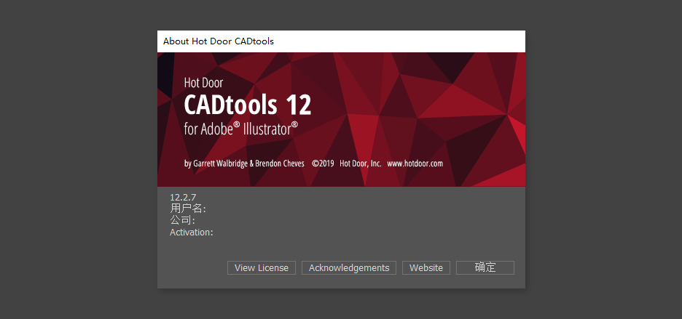Visit the Website button
The width and height of the screenshot is (682, 319).
[426, 268]
